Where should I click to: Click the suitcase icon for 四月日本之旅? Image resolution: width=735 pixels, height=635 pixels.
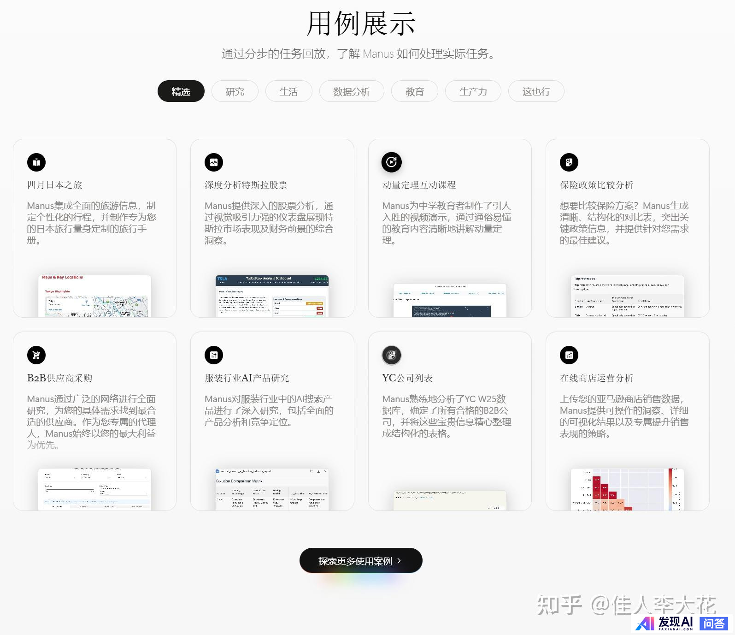pyautogui.click(x=36, y=162)
